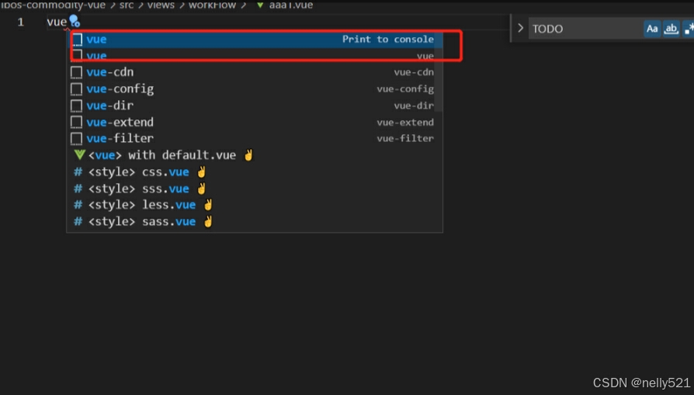Click 'src' breadcrumb segment
The height and width of the screenshot is (395, 694).
126,5
